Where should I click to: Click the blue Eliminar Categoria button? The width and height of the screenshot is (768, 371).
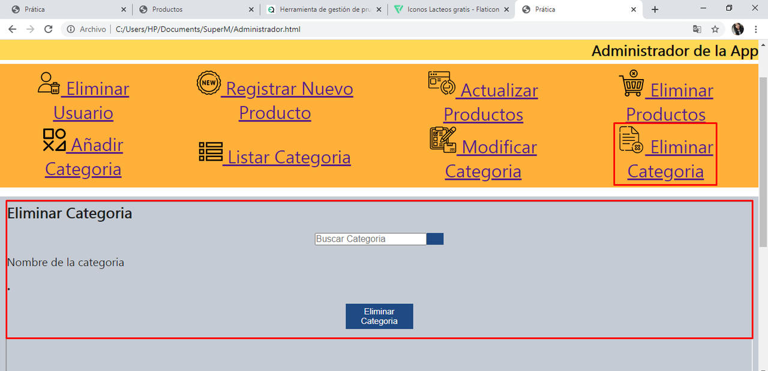click(379, 316)
